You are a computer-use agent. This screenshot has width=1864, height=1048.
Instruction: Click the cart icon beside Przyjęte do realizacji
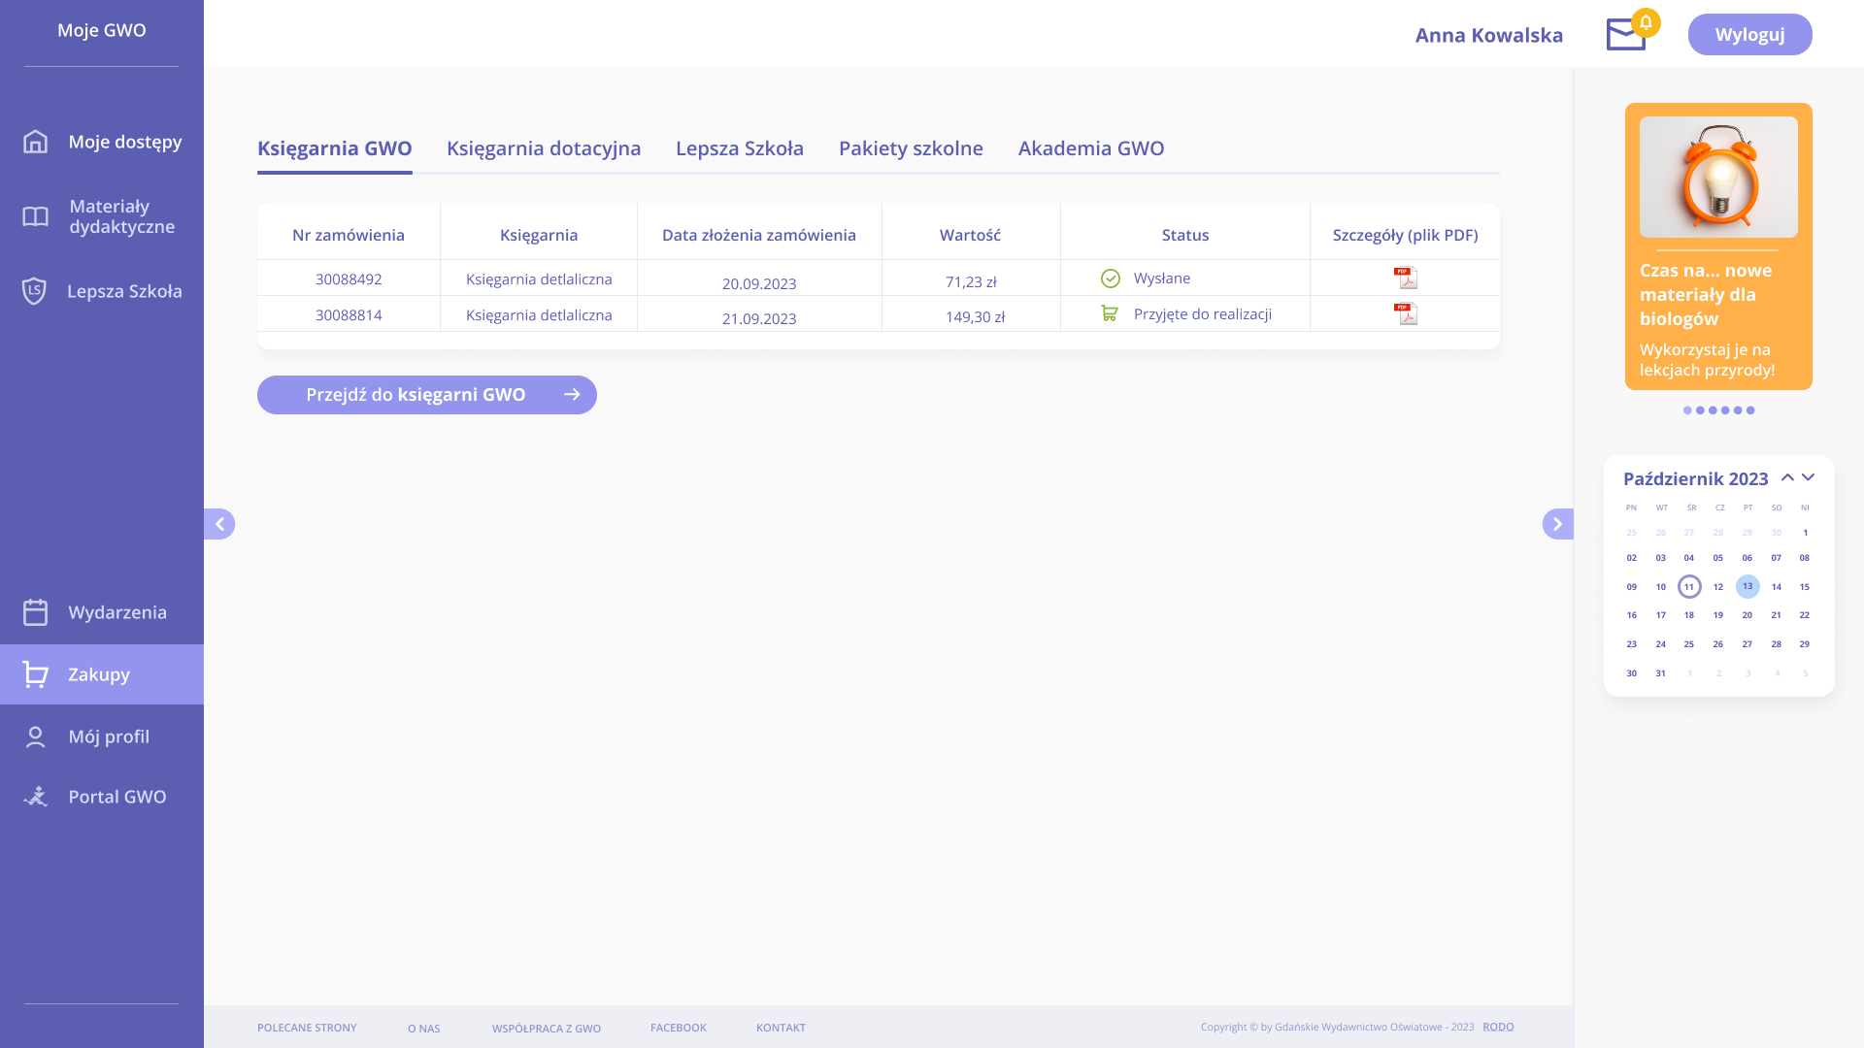(1110, 313)
